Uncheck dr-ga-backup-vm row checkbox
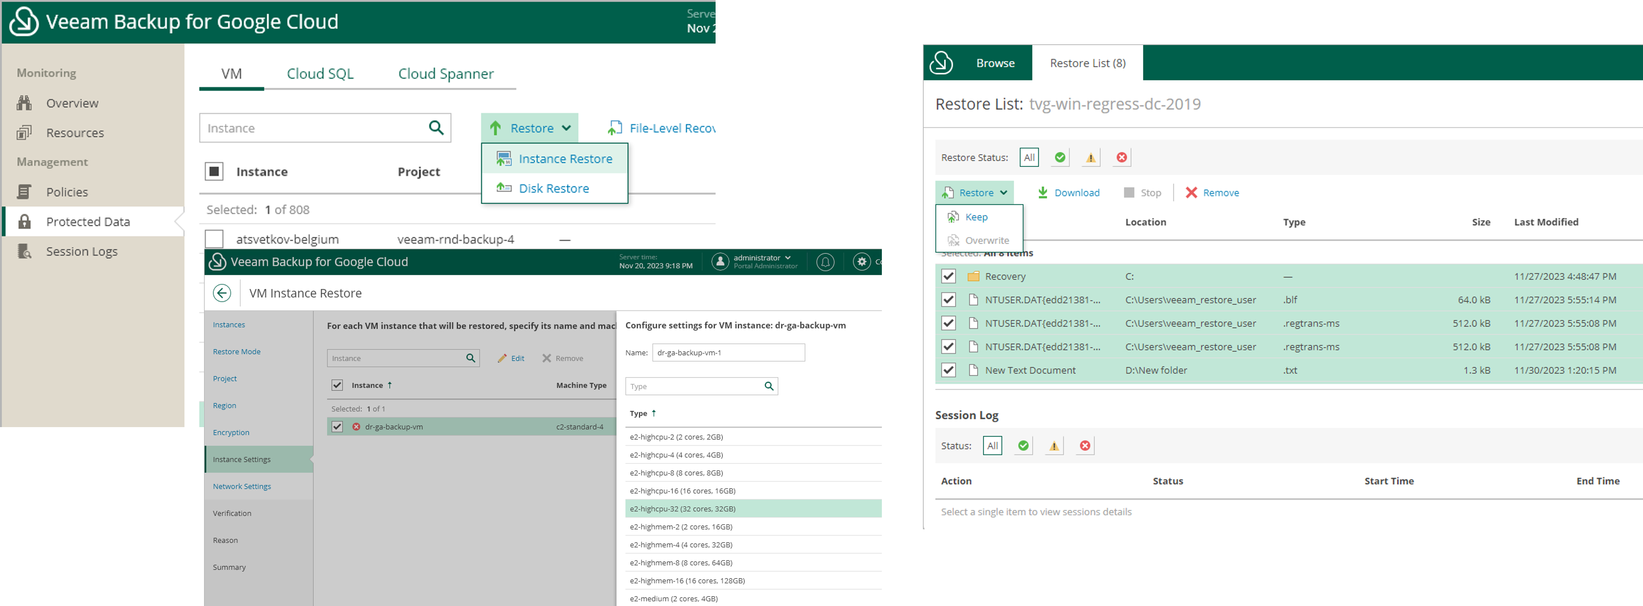 [337, 427]
